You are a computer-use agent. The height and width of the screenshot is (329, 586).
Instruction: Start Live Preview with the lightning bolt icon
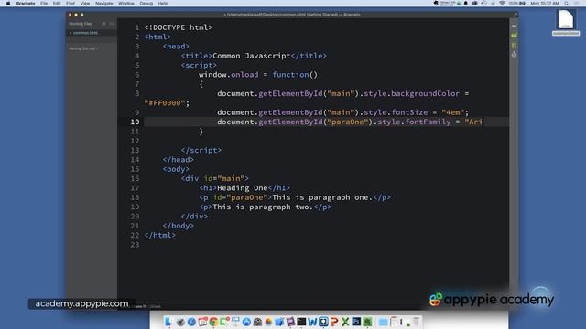point(514,27)
